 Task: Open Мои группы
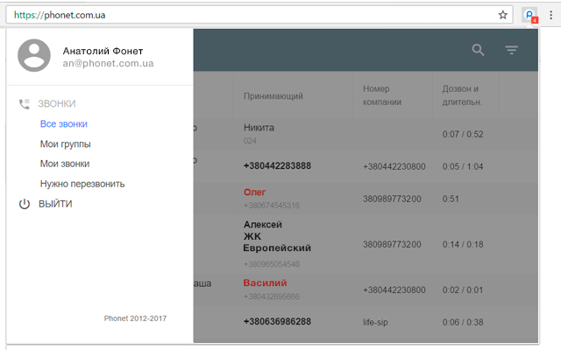(66, 143)
